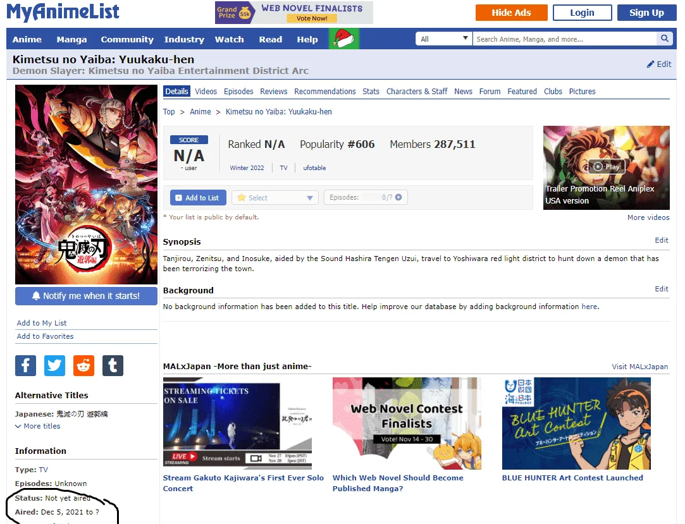Switch to the Reviews tab
The width and height of the screenshot is (685, 524).
pos(273,91)
